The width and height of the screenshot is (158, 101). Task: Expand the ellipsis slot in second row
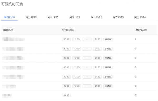[87, 49]
